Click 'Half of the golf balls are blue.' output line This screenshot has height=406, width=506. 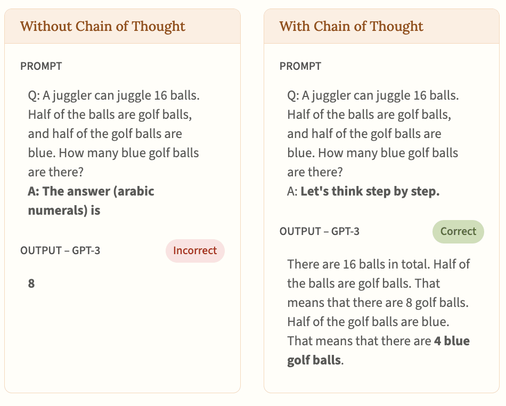point(365,322)
